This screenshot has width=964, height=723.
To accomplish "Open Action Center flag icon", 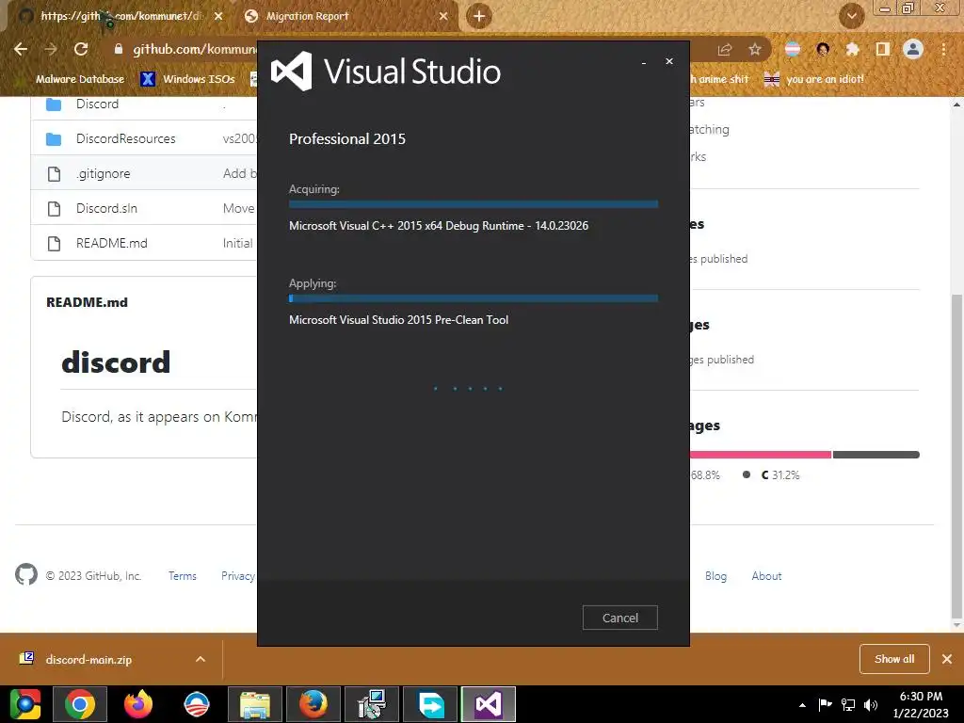I will tap(825, 704).
